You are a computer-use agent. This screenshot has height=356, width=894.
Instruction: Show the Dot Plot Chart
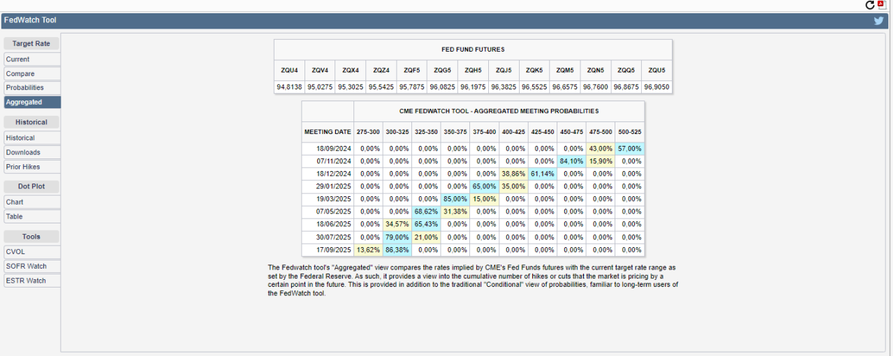[31, 202]
